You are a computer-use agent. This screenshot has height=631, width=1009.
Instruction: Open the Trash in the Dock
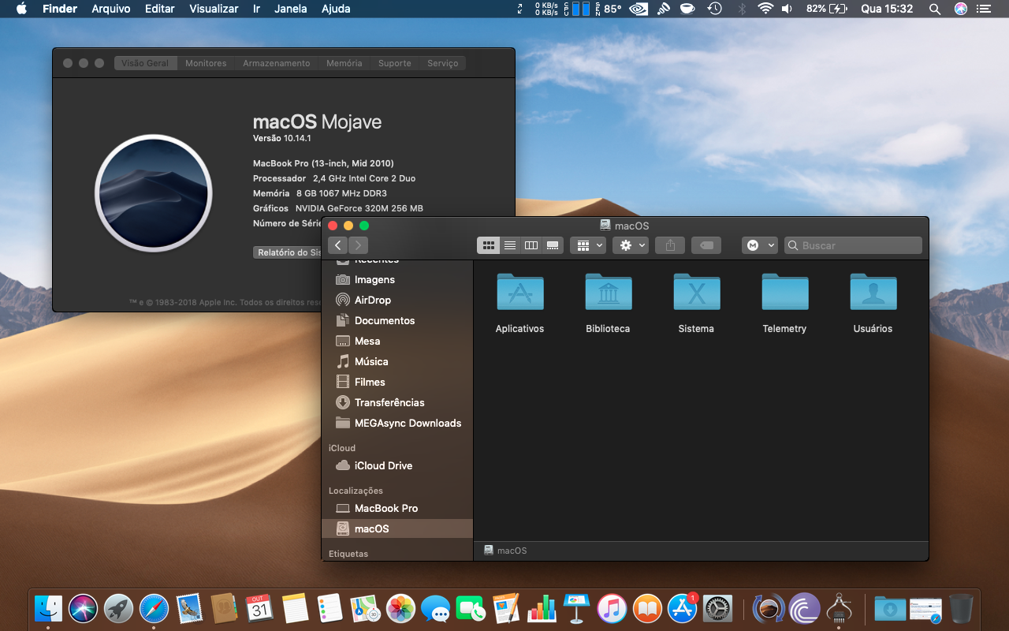pyautogui.click(x=961, y=608)
